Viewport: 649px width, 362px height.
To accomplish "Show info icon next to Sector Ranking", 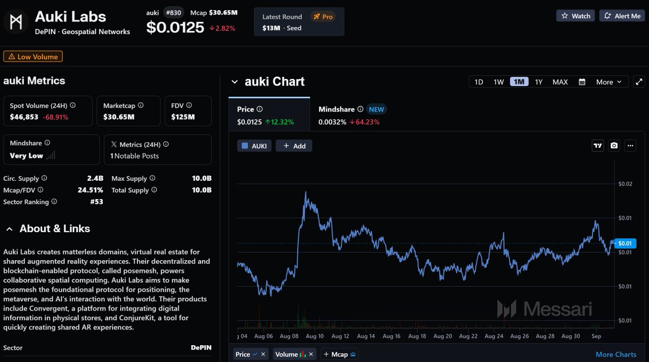I will [54, 202].
